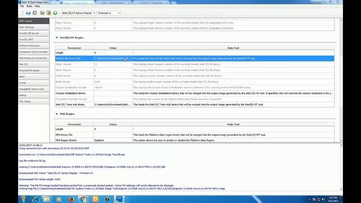Click the ME Region Value column header
This screenshot has width=361, height=203.
click(x=113, y=48)
